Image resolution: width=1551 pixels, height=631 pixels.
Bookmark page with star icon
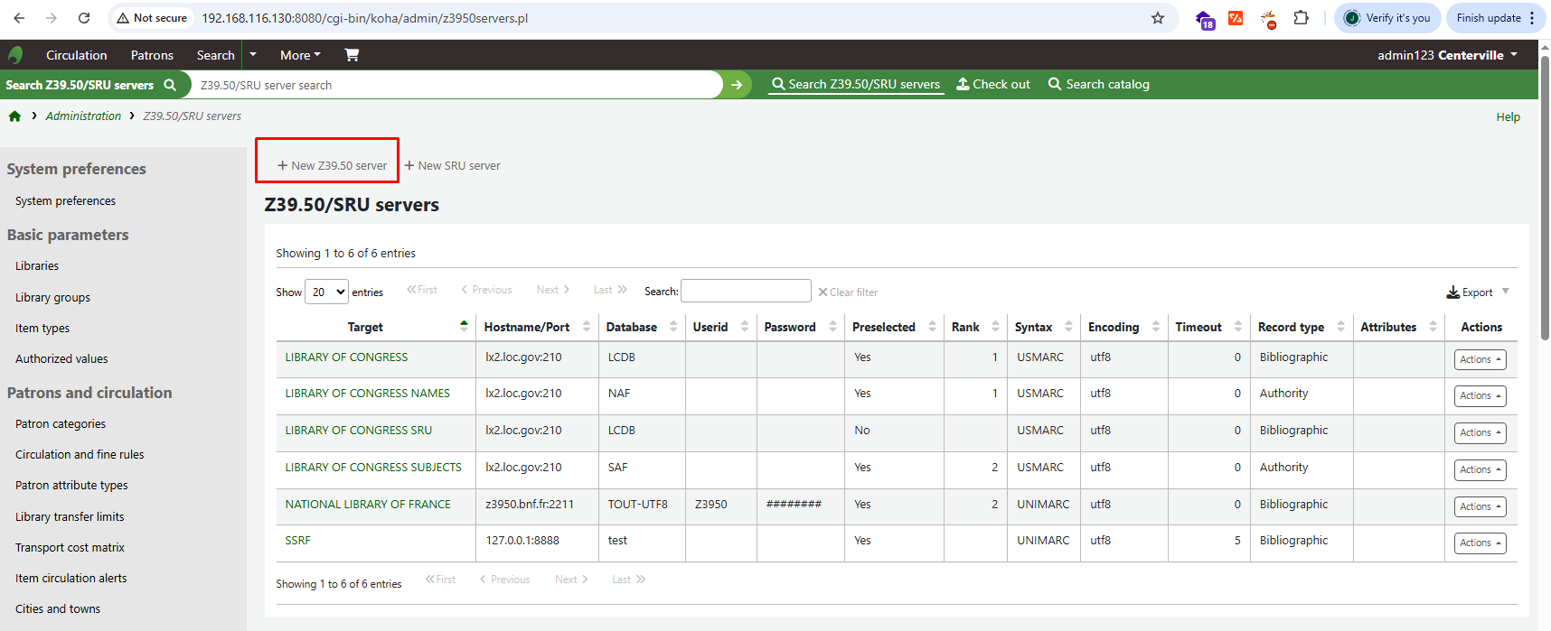[x=1157, y=18]
